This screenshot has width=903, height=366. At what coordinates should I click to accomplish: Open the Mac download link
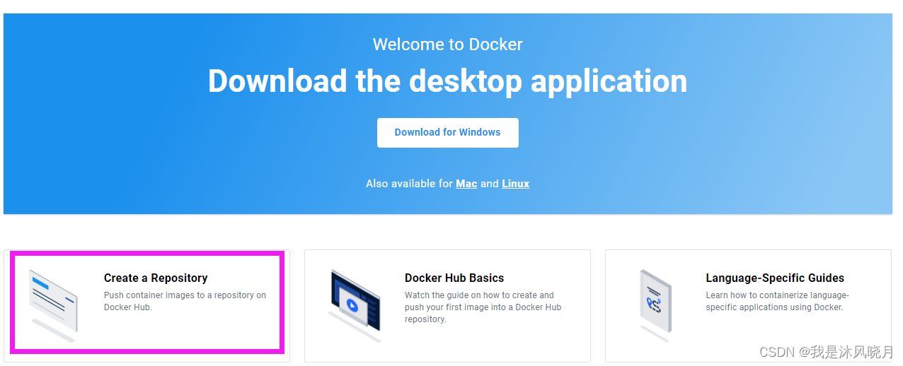coord(466,184)
